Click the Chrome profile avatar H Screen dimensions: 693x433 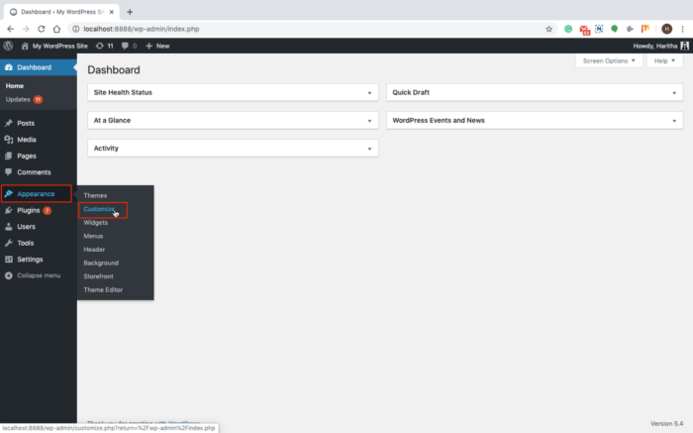[x=666, y=29]
